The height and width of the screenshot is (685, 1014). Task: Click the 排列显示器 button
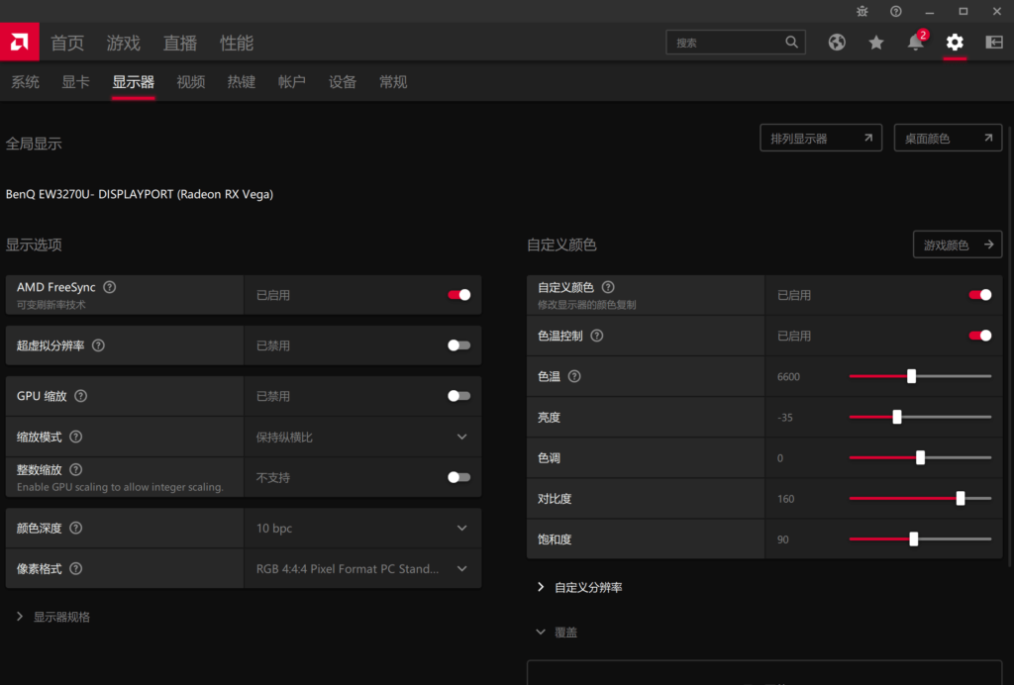[x=821, y=139]
